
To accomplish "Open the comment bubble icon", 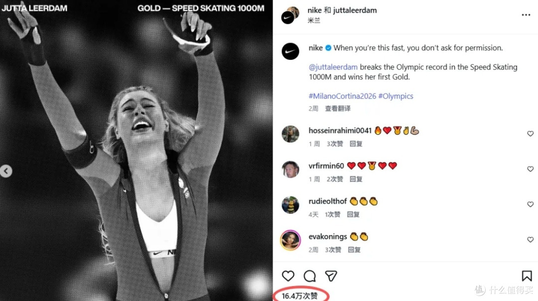I will point(309,276).
